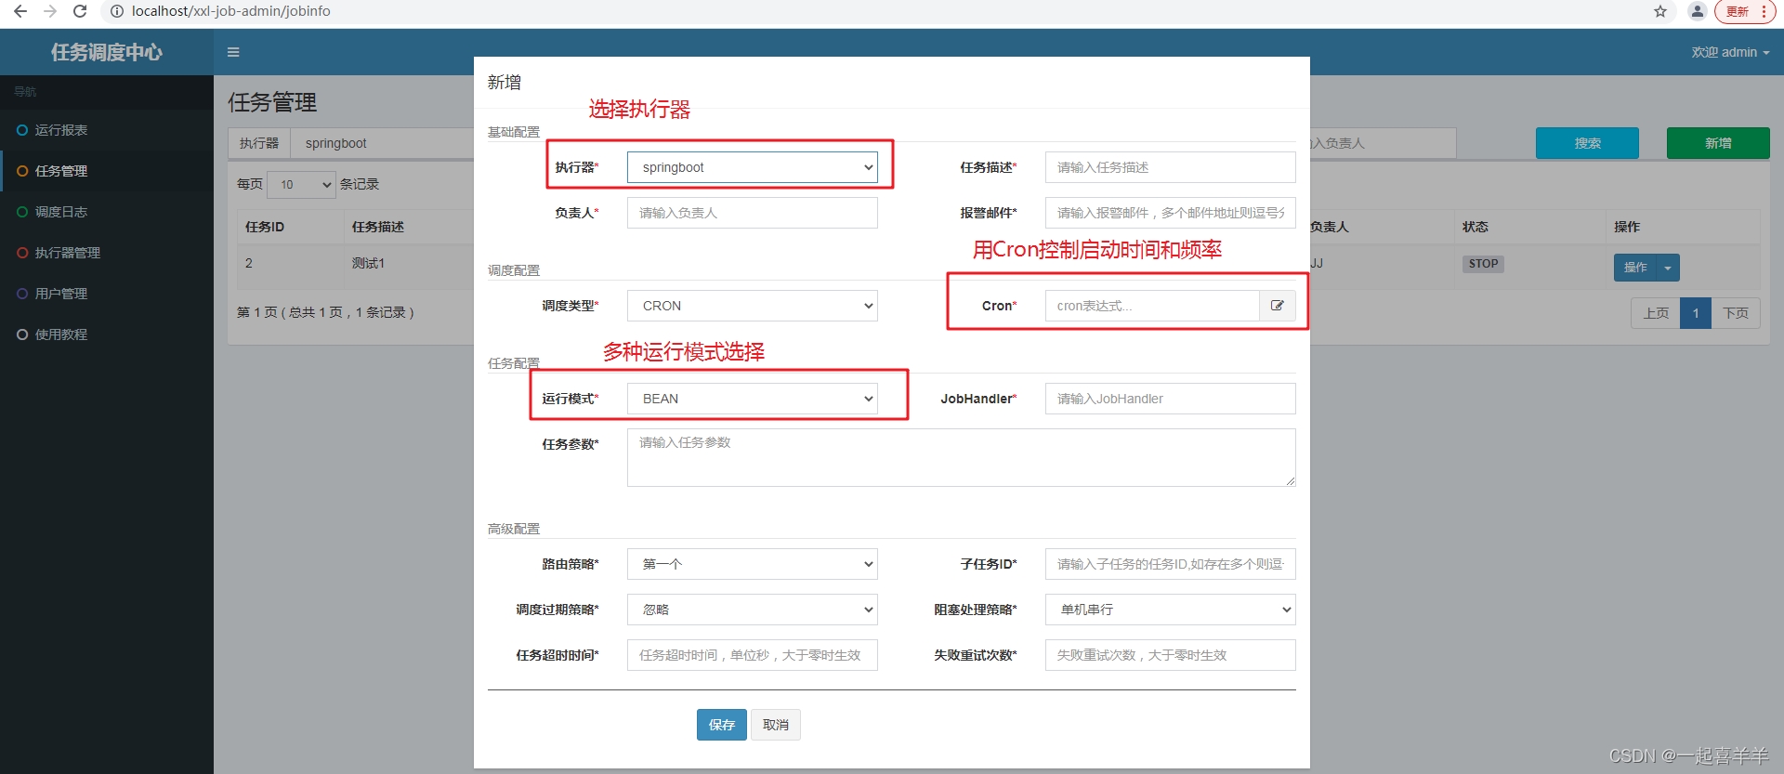Click the 取消 cancel button
Screen dimensions: 1784x774
pos(776,725)
